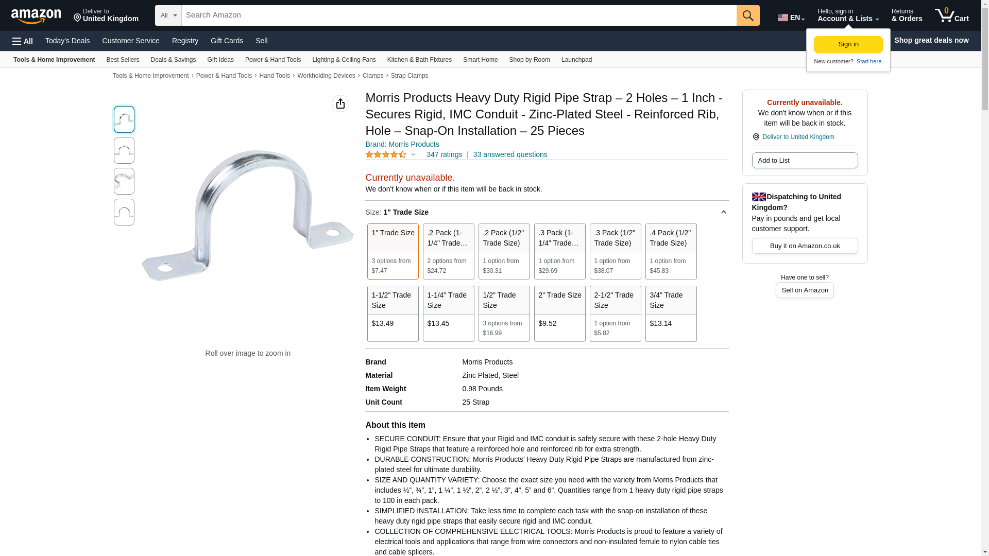Click the magnifying glass search button
The height and width of the screenshot is (556, 989).
[x=748, y=15]
